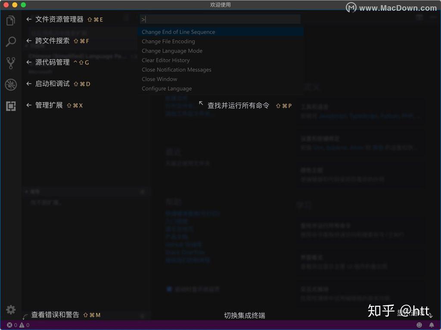The width and height of the screenshot is (441, 330).
Task: Click the 欢迎使用 window title
Action: click(x=220, y=5)
